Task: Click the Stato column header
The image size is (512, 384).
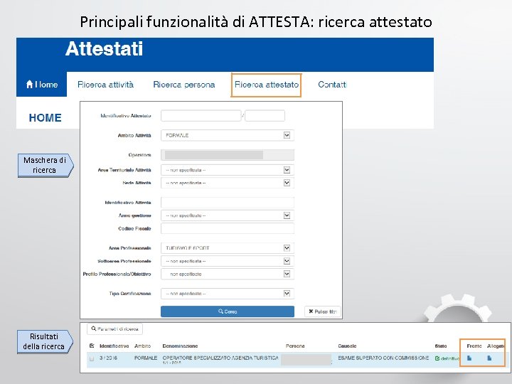Action: point(441,346)
